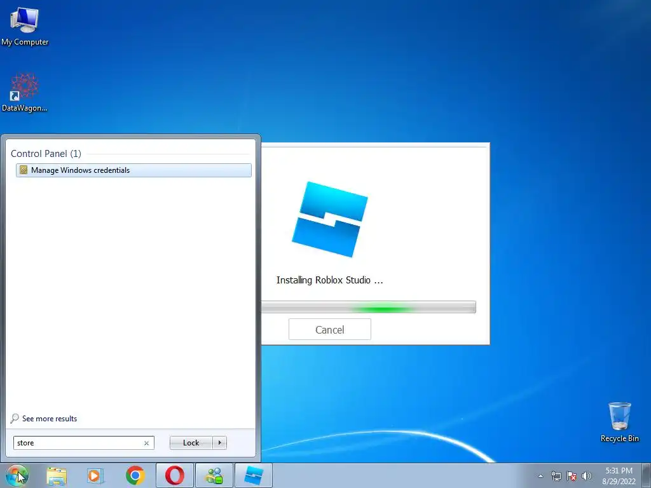
Task: Click See more results link
Action: point(50,419)
